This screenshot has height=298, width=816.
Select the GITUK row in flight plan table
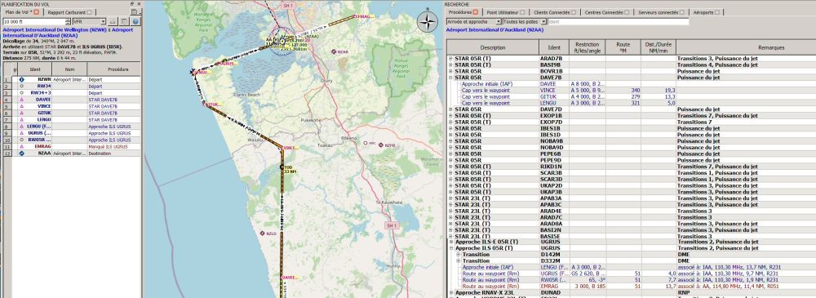click(71, 113)
